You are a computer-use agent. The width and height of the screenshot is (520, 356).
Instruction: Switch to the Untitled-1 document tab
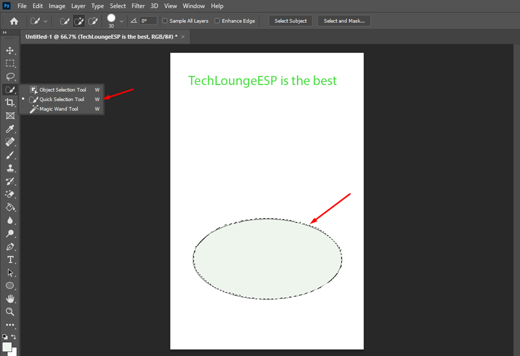point(101,37)
